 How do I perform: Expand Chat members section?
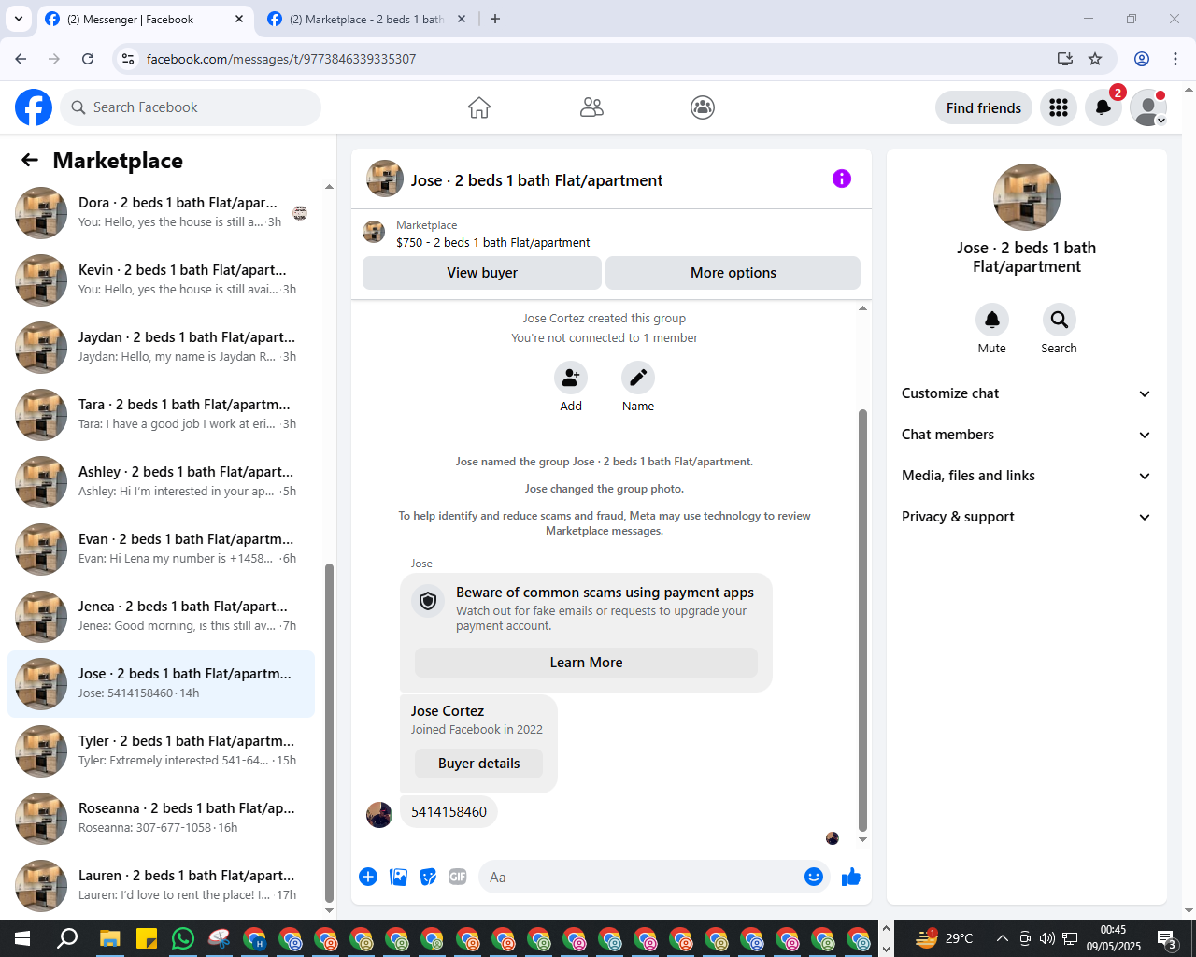point(1026,435)
